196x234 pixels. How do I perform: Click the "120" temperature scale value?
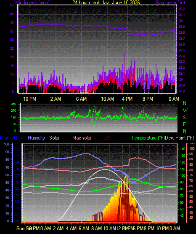(183, 162)
